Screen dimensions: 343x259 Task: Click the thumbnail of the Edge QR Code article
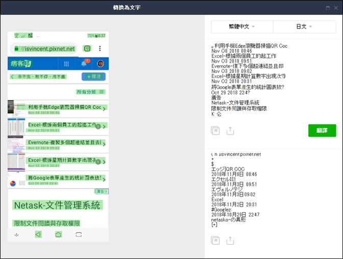point(16,109)
